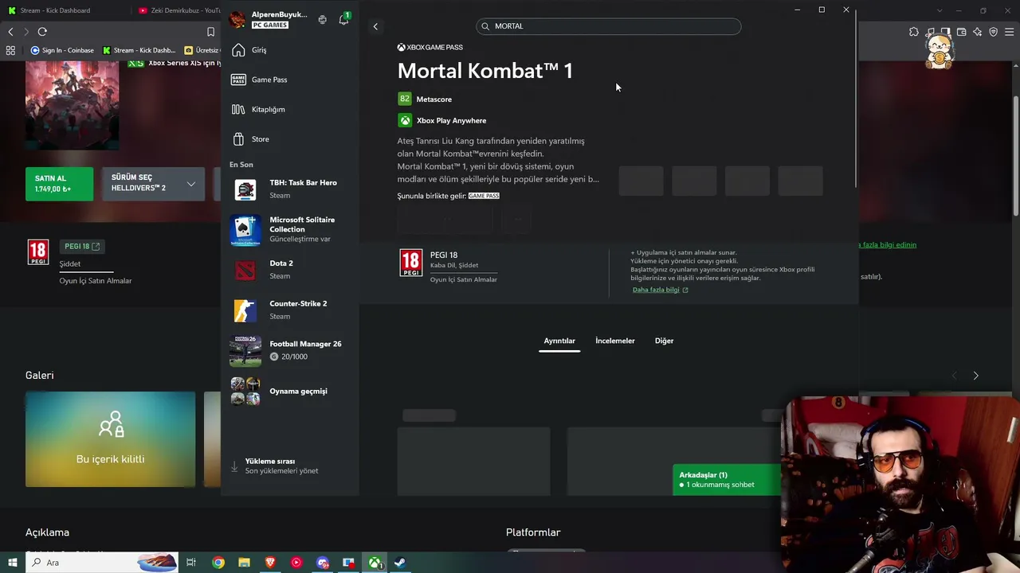Screen dimensions: 1020x573
Task: Click the PEGI 18 link badge in the browser
Action: click(82, 247)
